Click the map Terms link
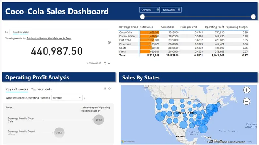 249,142
